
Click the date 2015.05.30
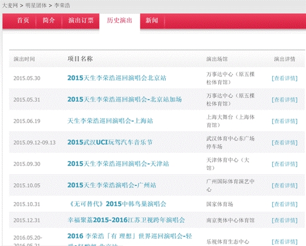coord(27,78)
